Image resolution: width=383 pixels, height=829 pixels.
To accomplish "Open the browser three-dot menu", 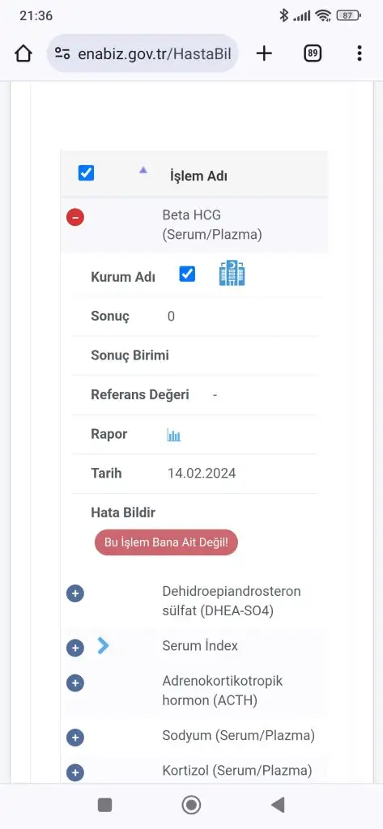I will (x=360, y=53).
